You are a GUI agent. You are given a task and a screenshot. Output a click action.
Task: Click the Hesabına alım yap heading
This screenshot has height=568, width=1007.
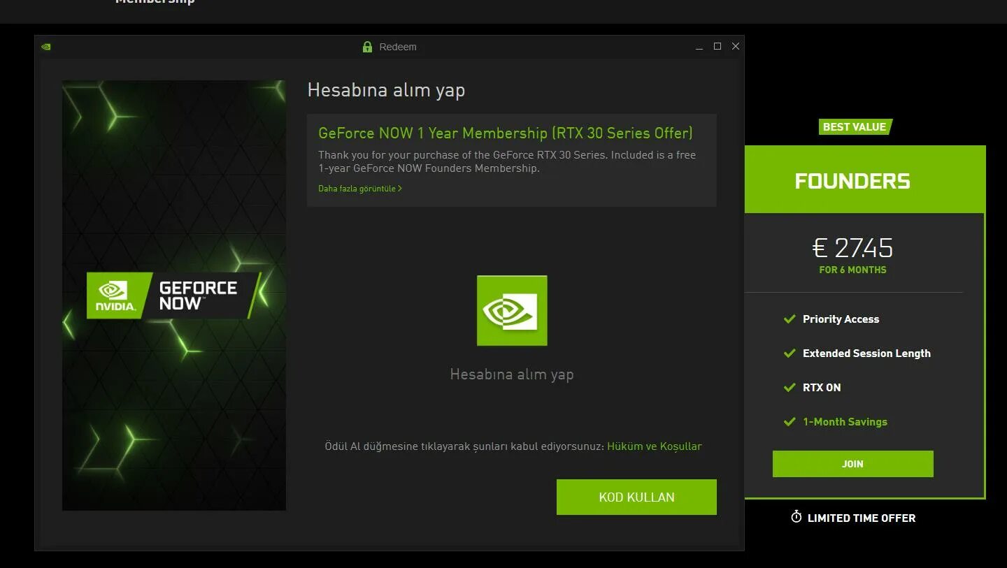(386, 90)
